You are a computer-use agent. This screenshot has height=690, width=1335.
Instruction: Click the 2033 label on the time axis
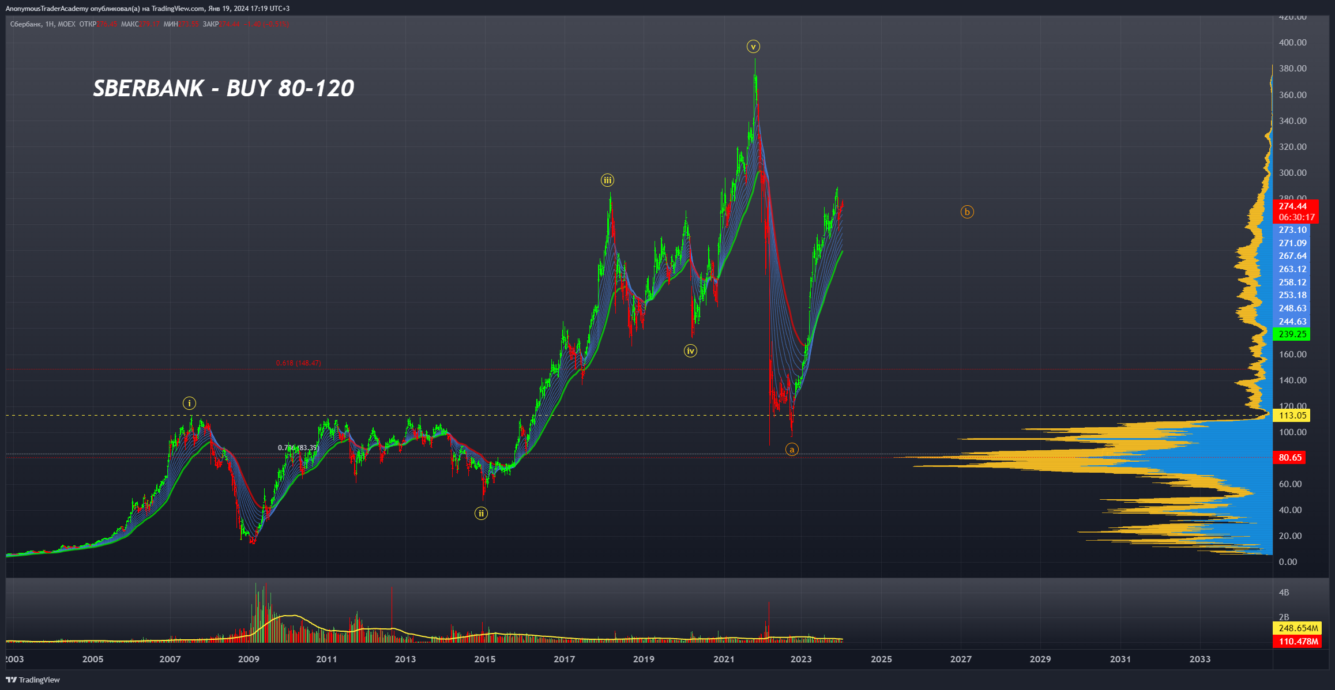coord(1199,659)
